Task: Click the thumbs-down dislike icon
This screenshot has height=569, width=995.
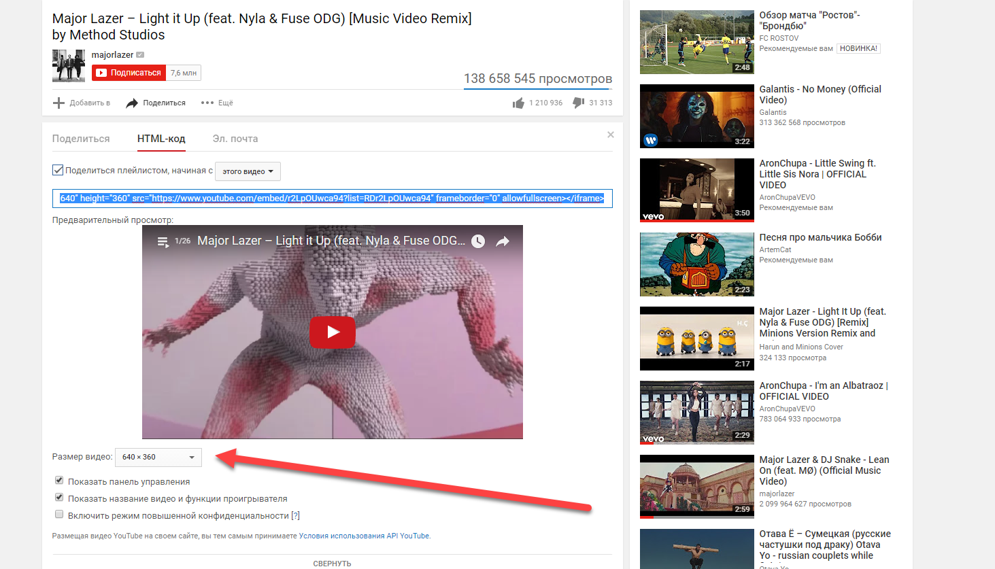Action: (579, 103)
